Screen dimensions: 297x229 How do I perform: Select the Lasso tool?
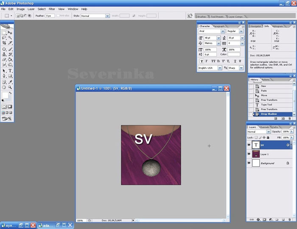4,38
